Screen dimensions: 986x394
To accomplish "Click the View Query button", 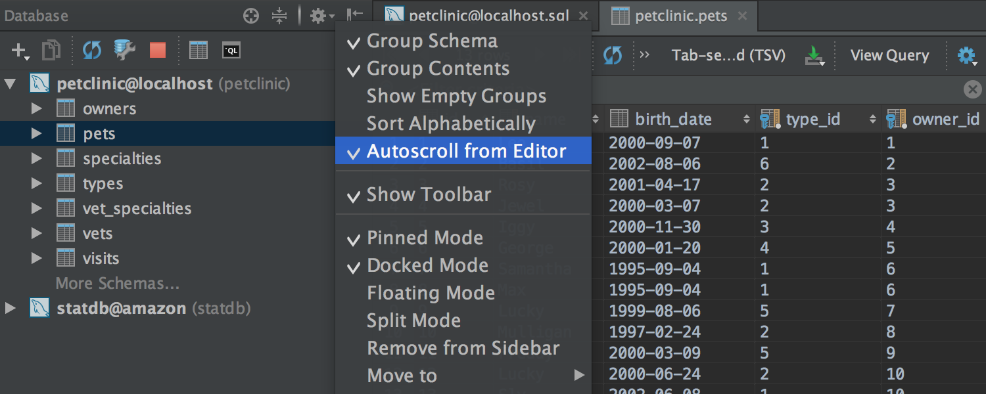I will coord(889,55).
